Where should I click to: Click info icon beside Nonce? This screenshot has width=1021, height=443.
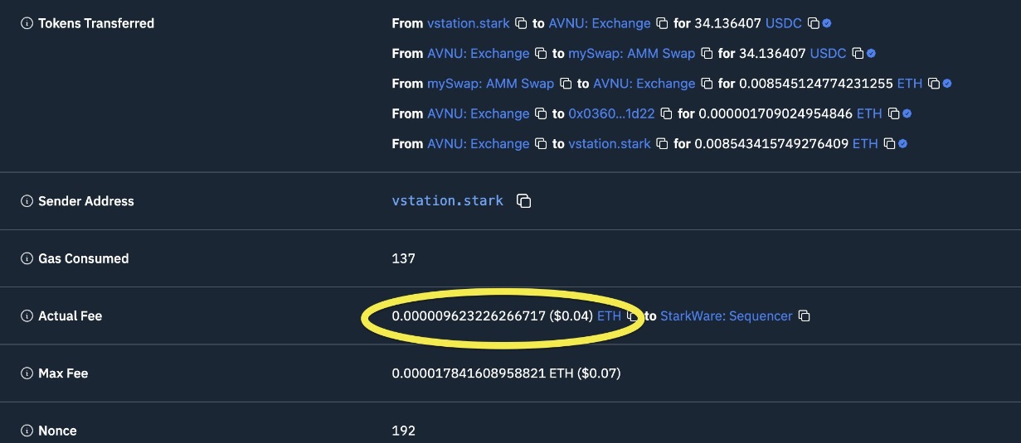pos(27,431)
